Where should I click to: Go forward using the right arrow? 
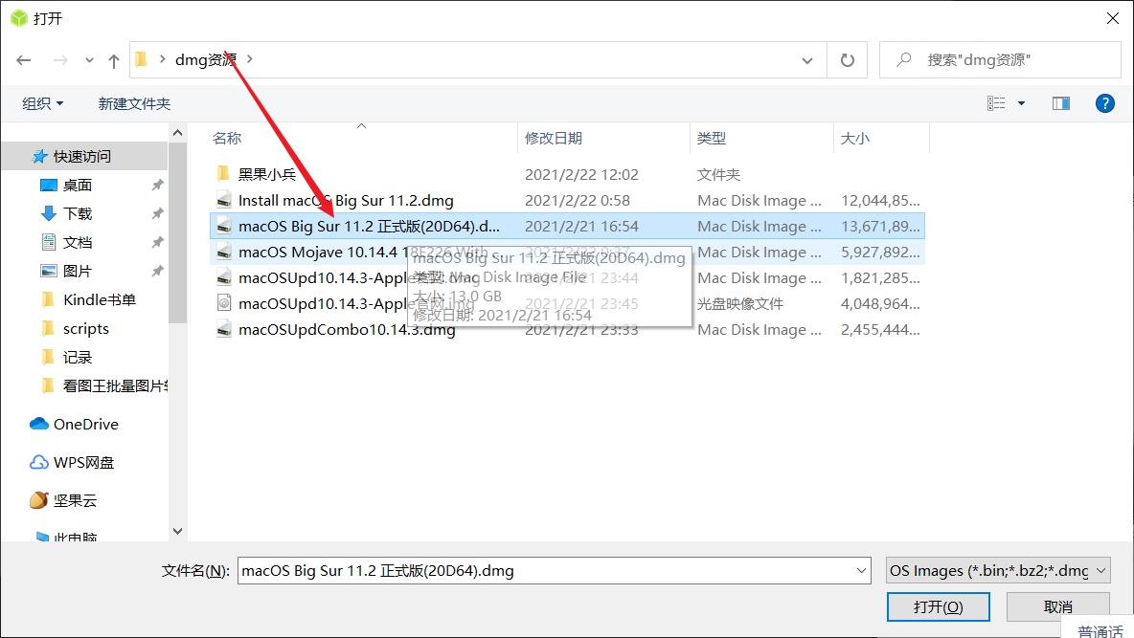point(60,60)
